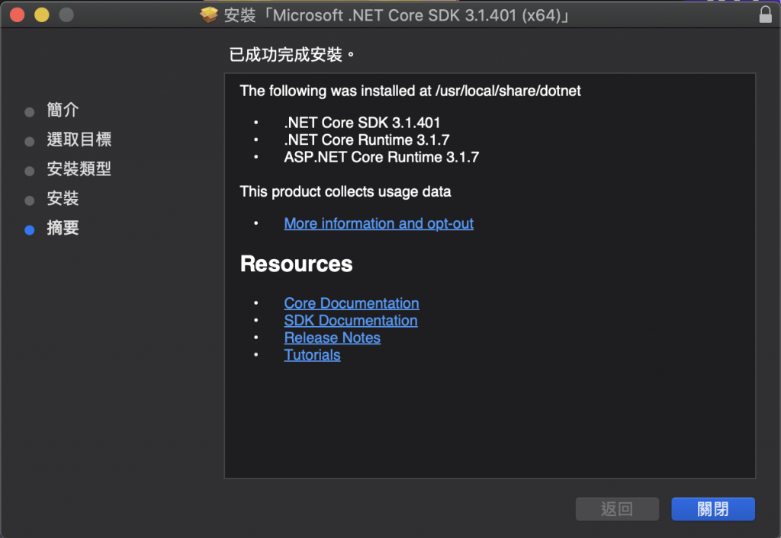Click the 關閉 (Close) button
The width and height of the screenshot is (781, 538).
[713, 508]
